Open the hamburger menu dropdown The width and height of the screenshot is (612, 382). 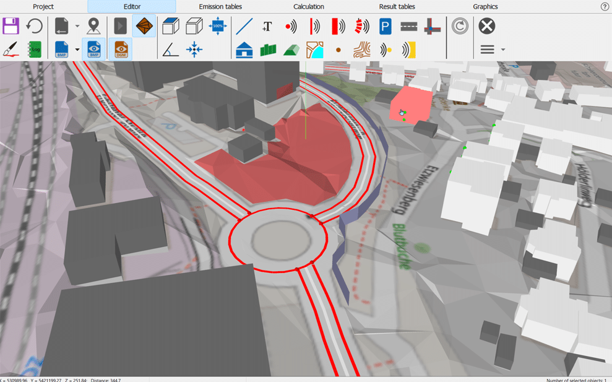pyautogui.click(x=488, y=50)
